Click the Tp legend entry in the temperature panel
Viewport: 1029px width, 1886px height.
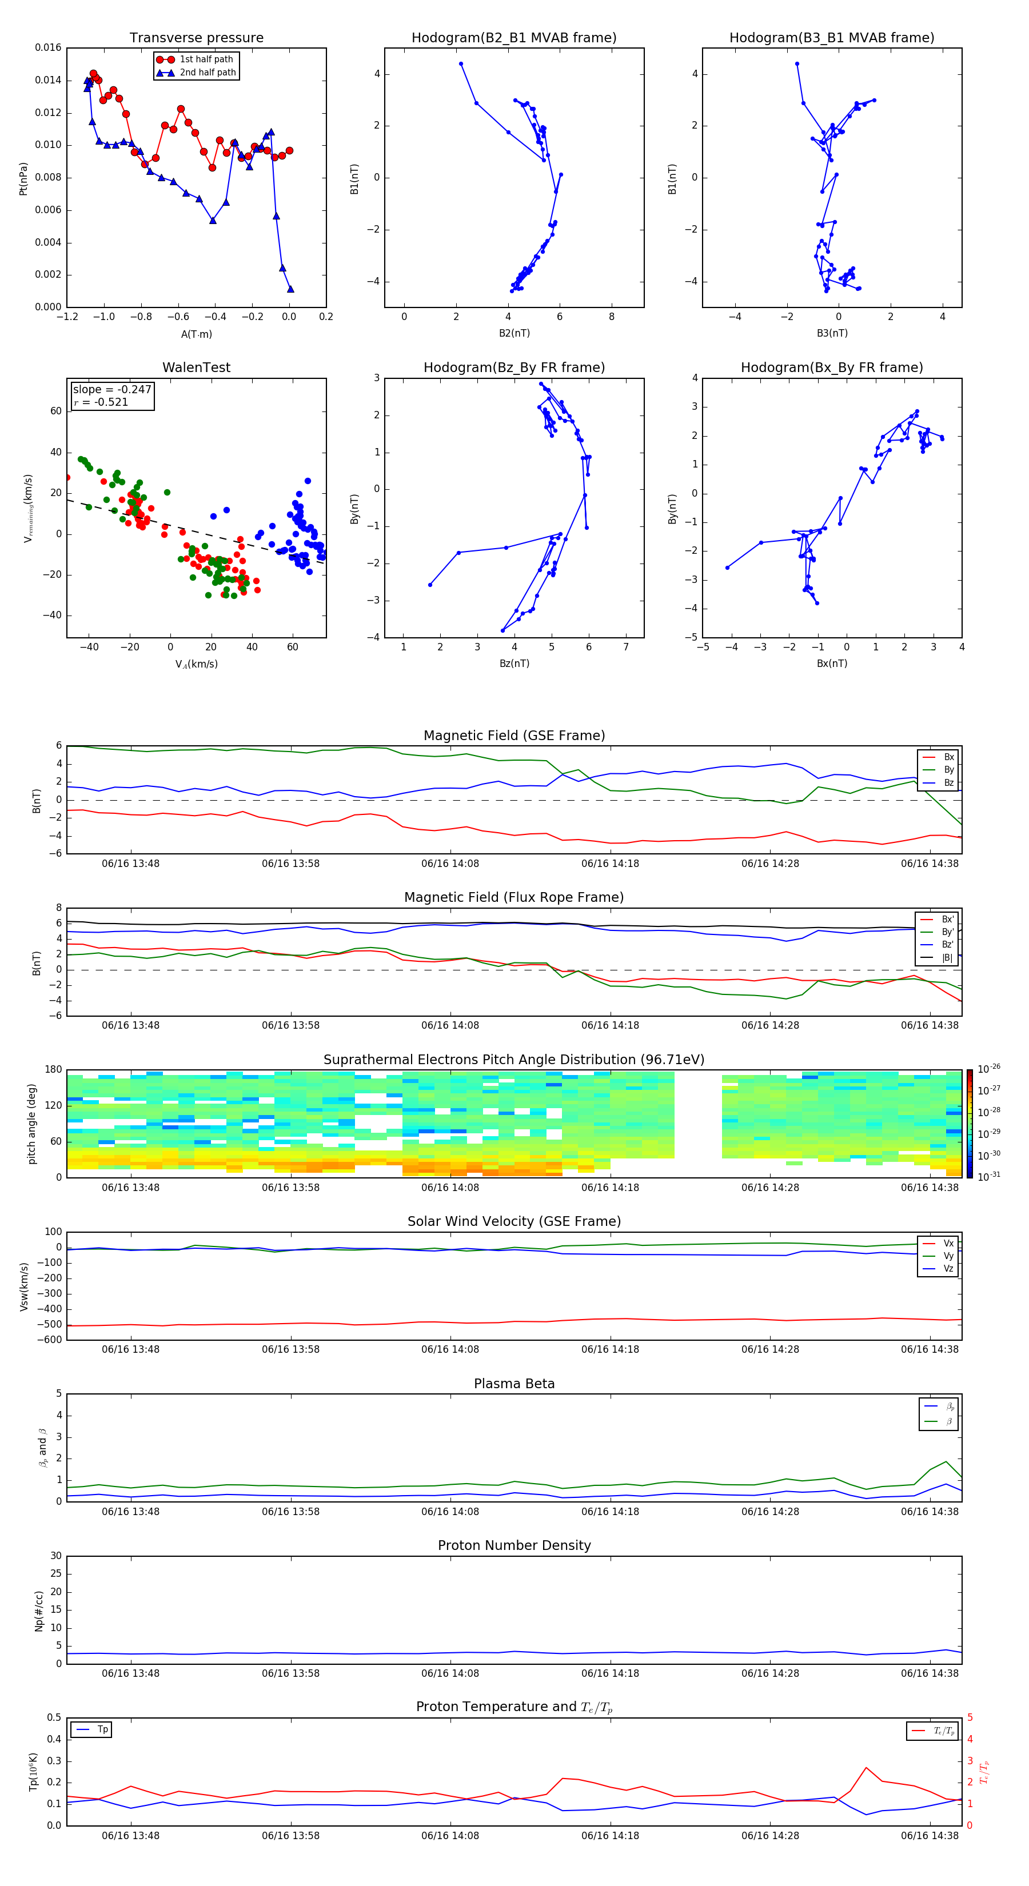(91, 1729)
